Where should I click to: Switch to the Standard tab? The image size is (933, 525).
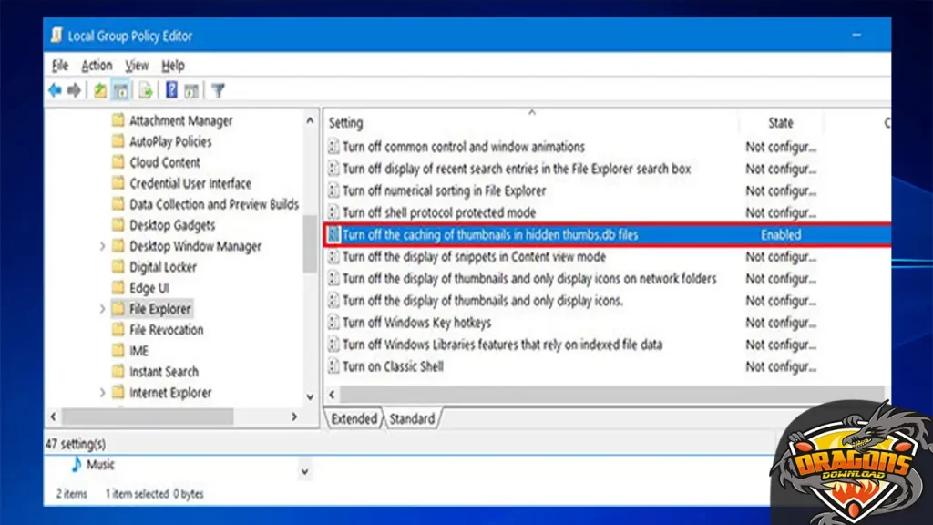coord(412,419)
